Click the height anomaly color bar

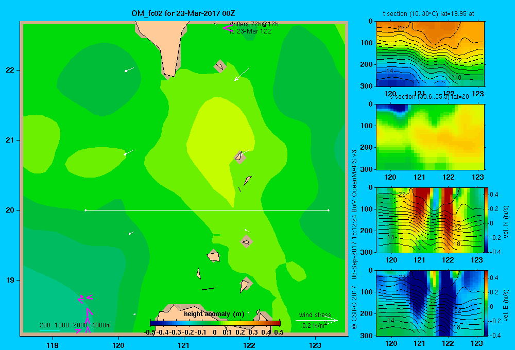[215, 323]
